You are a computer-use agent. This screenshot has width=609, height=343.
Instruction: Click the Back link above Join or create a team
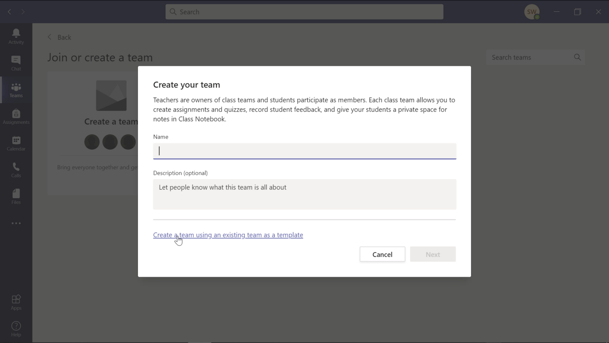coord(59,37)
